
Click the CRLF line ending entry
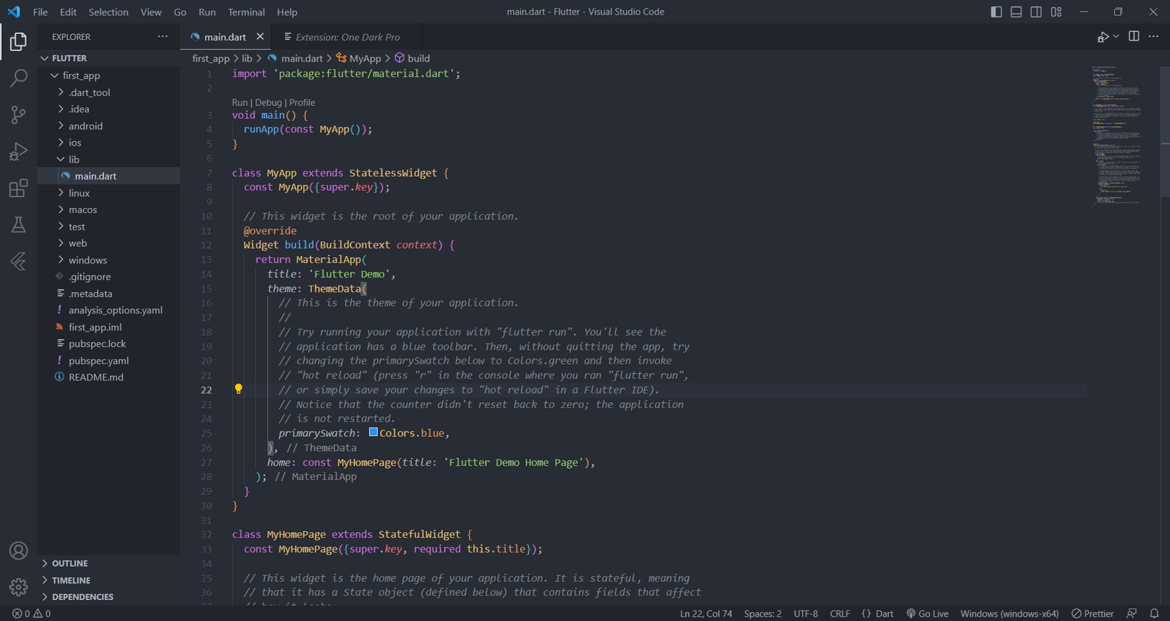click(839, 613)
